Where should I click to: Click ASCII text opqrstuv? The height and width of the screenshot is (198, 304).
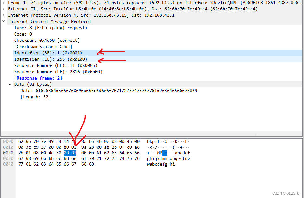180,158
